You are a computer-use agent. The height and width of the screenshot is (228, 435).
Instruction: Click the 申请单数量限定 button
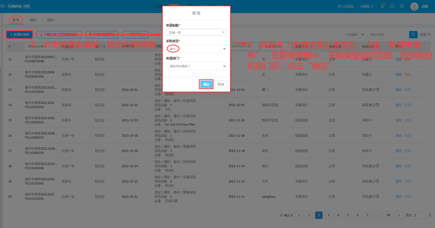pos(102,35)
